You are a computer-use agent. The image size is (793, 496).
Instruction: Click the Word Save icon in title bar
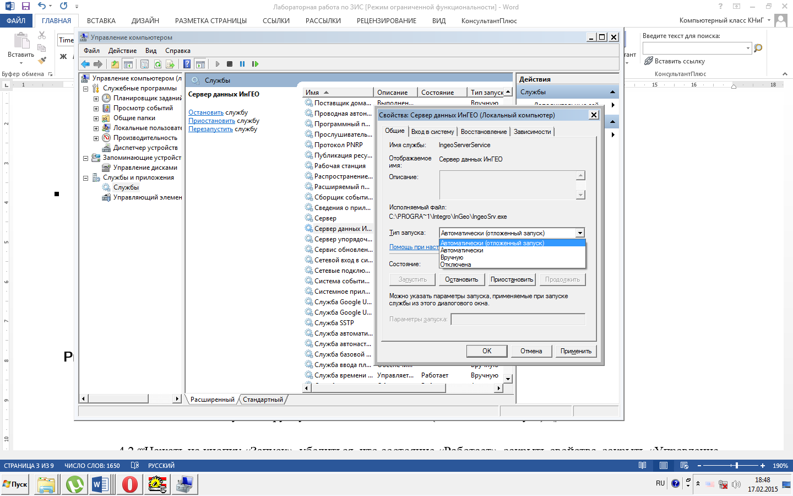[25, 6]
